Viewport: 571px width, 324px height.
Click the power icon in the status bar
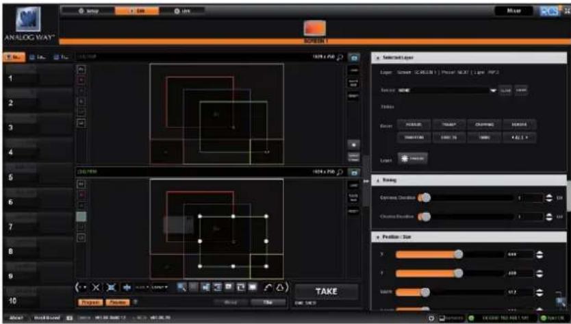coord(431,318)
